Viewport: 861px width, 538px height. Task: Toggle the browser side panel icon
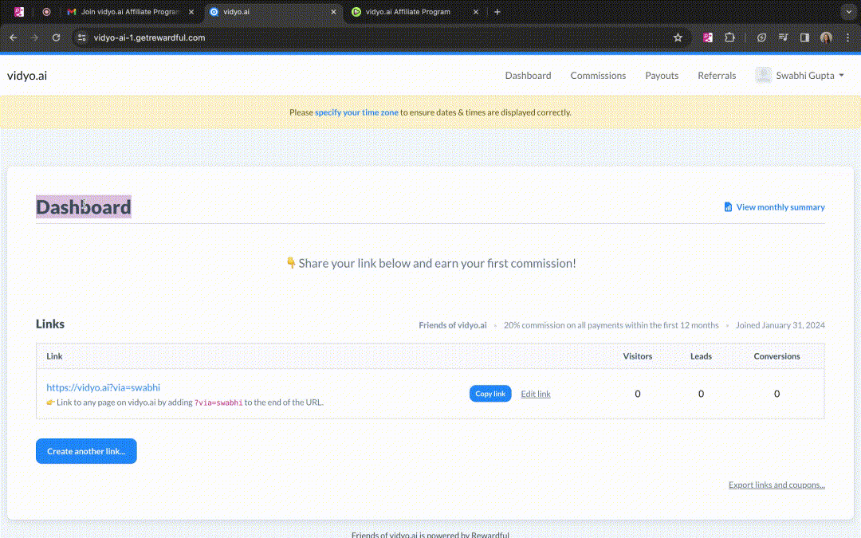pos(804,38)
